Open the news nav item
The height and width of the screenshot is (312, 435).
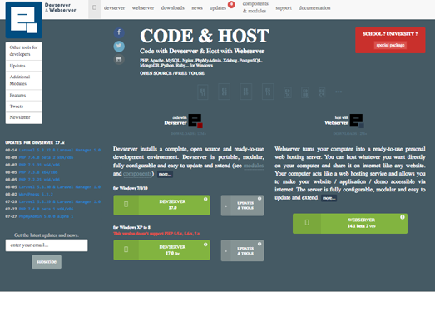(x=197, y=8)
